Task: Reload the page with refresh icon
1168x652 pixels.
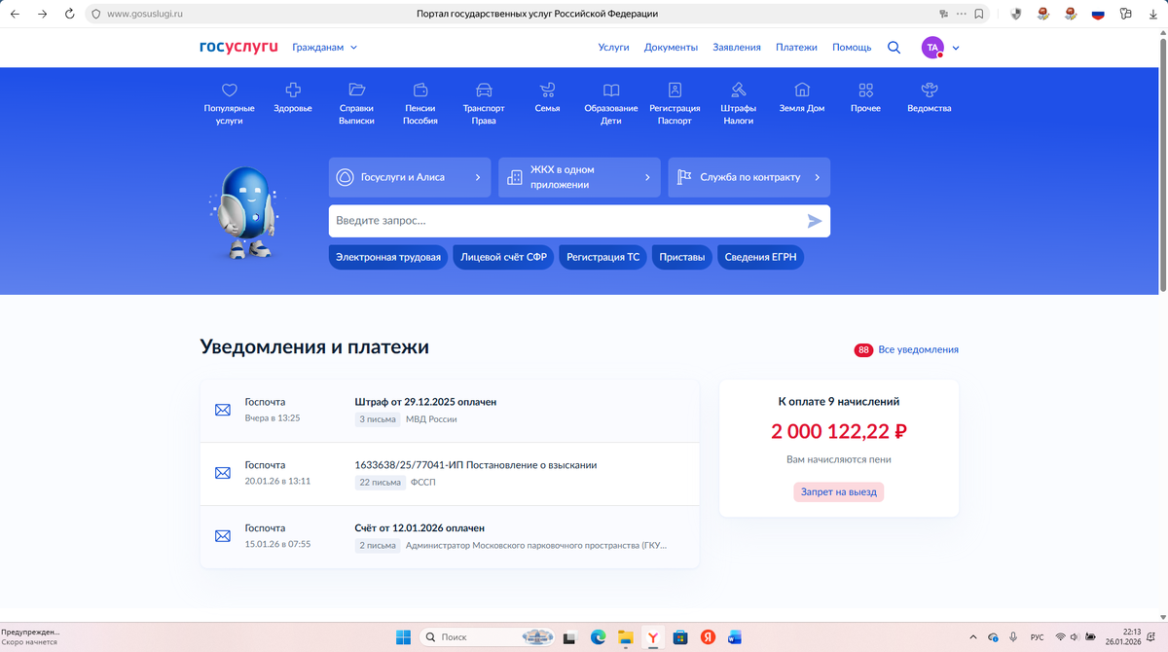Action: pyautogui.click(x=69, y=14)
